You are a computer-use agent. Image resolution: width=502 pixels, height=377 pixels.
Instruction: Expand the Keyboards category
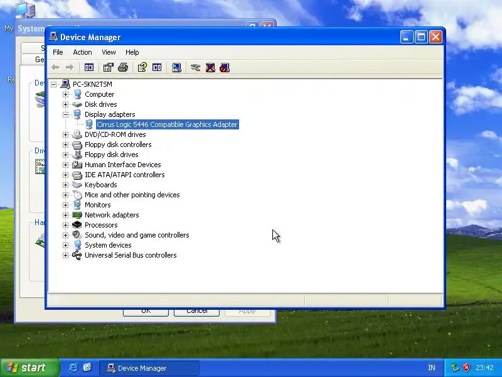point(65,185)
